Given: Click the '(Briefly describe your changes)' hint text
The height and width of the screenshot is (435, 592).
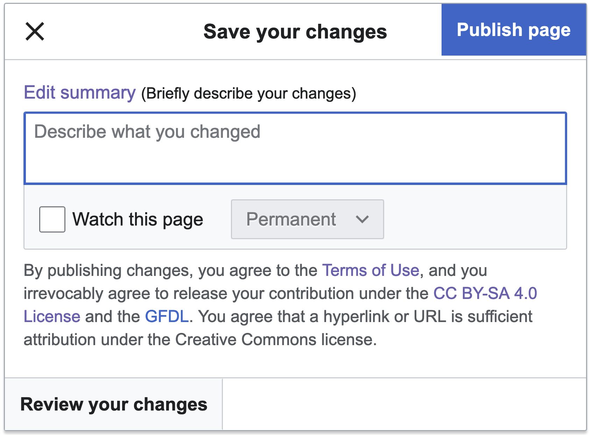Looking at the screenshot, I should [x=248, y=94].
